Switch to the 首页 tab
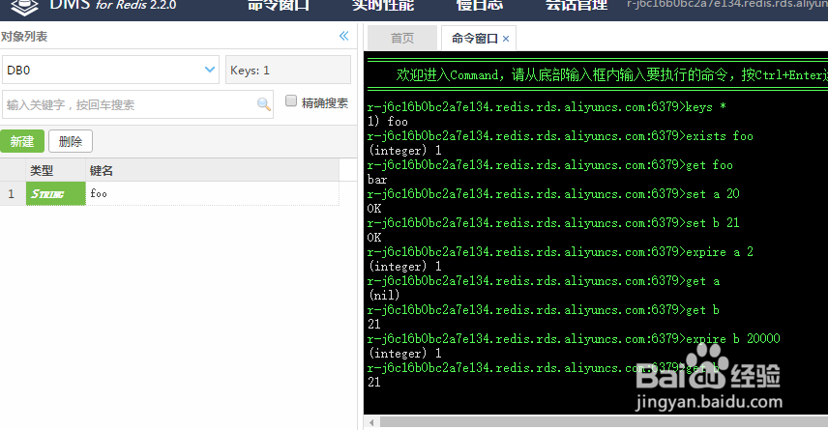The image size is (828, 430). pos(402,38)
